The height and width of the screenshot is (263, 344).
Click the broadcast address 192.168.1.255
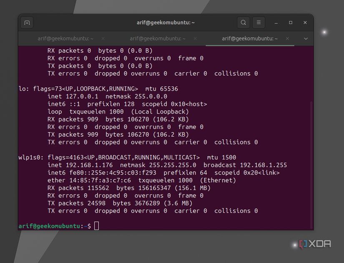point(264,165)
